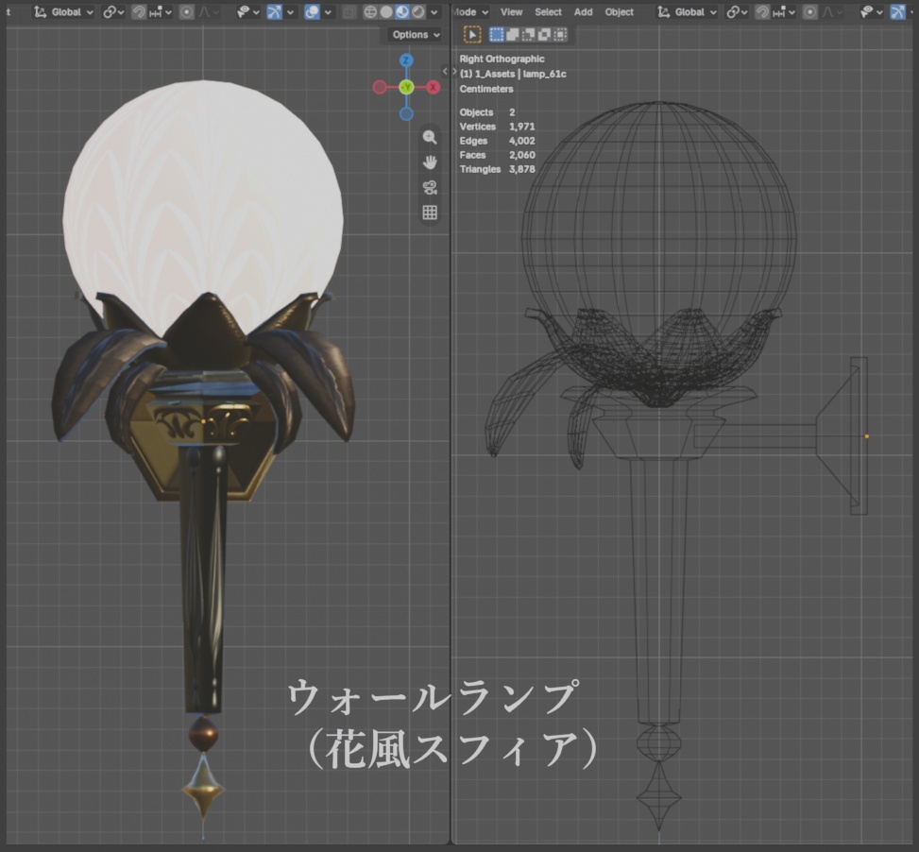Image resolution: width=919 pixels, height=852 pixels.
Task: Click the Select Box tool icon
Action: pos(472,35)
